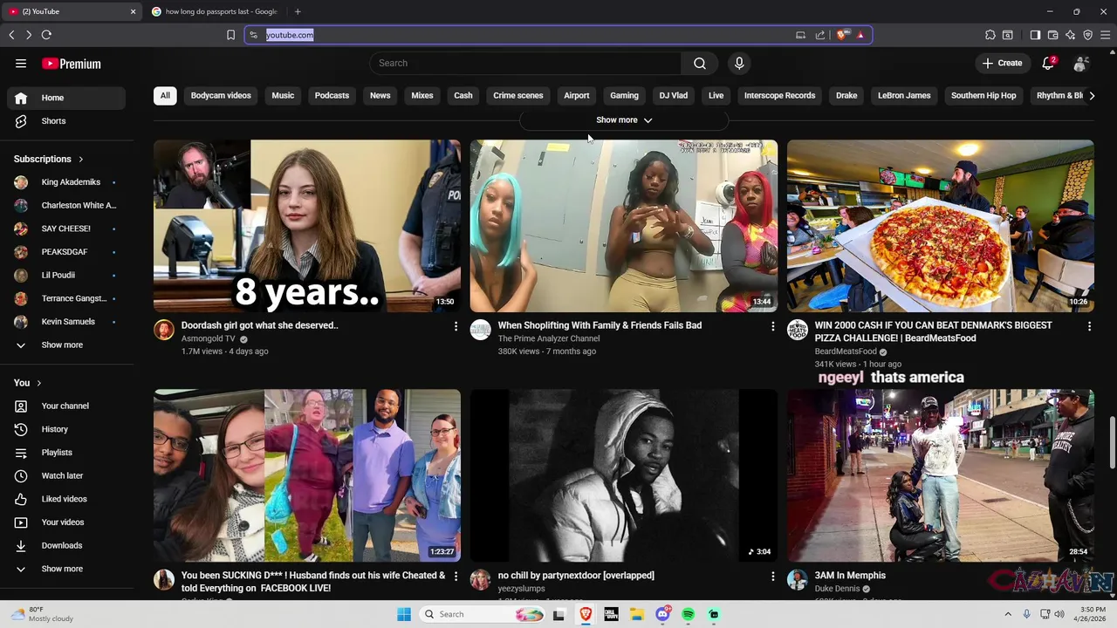Click the Create button
1117x628 pixels.
(1002, 63)
